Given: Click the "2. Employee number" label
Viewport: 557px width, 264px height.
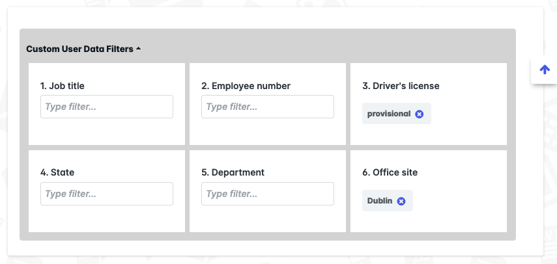Looking at the screenshot, I should [x=246, y=86].
